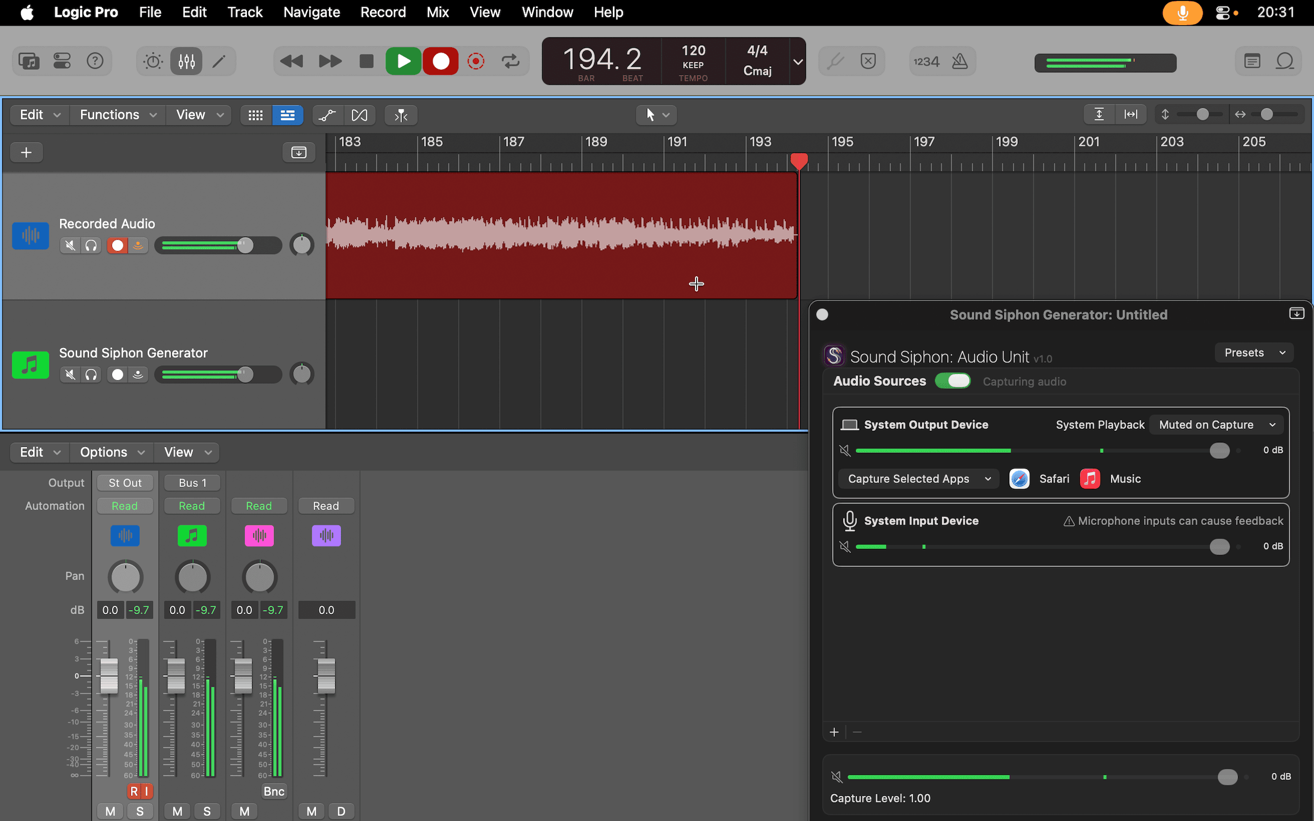
Task: Select the Music icon under Capture Selected Apps
Action: point(1090,478)
